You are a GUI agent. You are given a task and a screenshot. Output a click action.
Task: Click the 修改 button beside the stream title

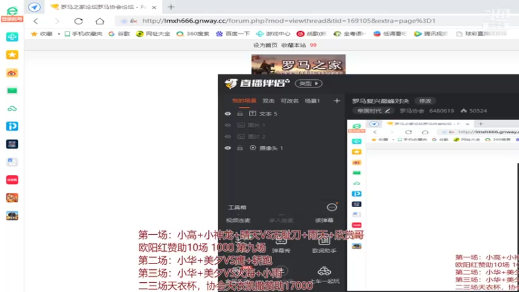425,101
